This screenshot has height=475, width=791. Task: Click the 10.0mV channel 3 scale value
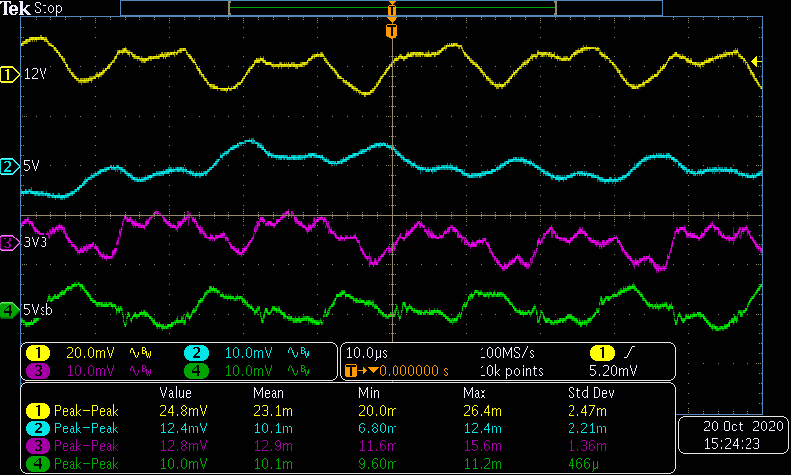(90, 371)
